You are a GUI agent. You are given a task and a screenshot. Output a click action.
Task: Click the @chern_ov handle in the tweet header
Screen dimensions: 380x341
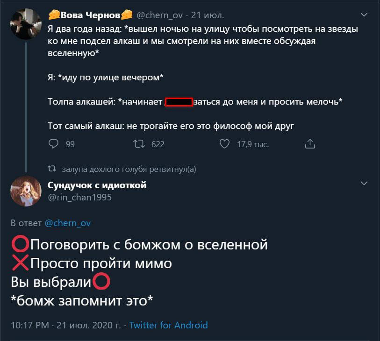point(159,15)
